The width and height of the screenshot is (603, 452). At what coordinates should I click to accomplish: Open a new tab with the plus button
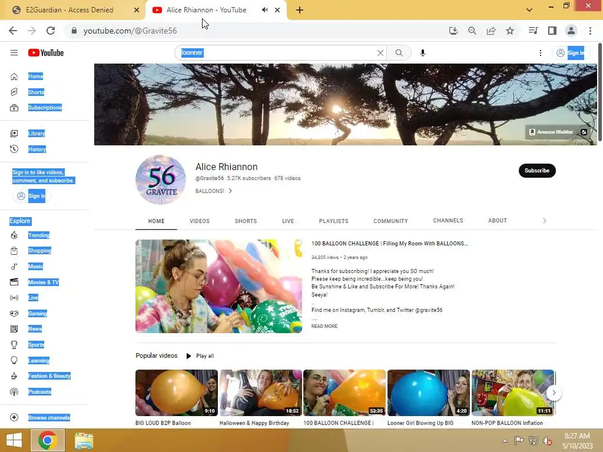300,11
